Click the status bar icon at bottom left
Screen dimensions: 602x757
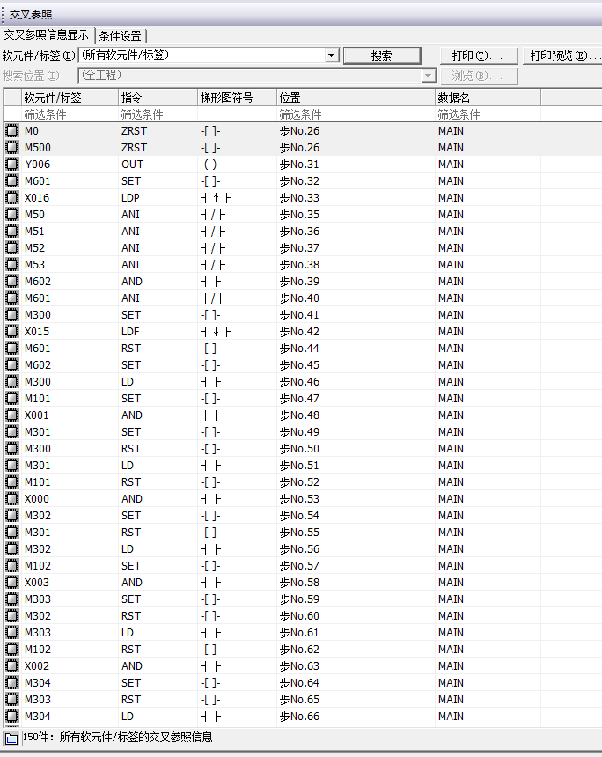[x=11, y=738]
